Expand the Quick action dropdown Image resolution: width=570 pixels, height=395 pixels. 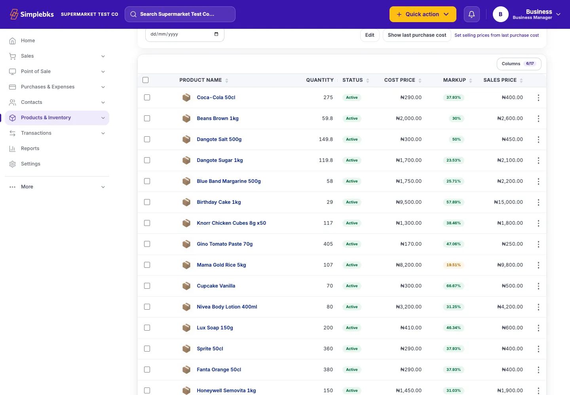click(x=423, y=14)
